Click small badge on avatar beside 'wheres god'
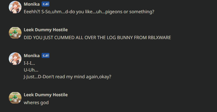This screenshot has height=112, width=217. pos(20,101)
